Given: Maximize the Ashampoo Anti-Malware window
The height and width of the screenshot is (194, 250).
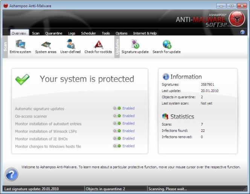Looking at the screenshot, I should tap(232, 6).
